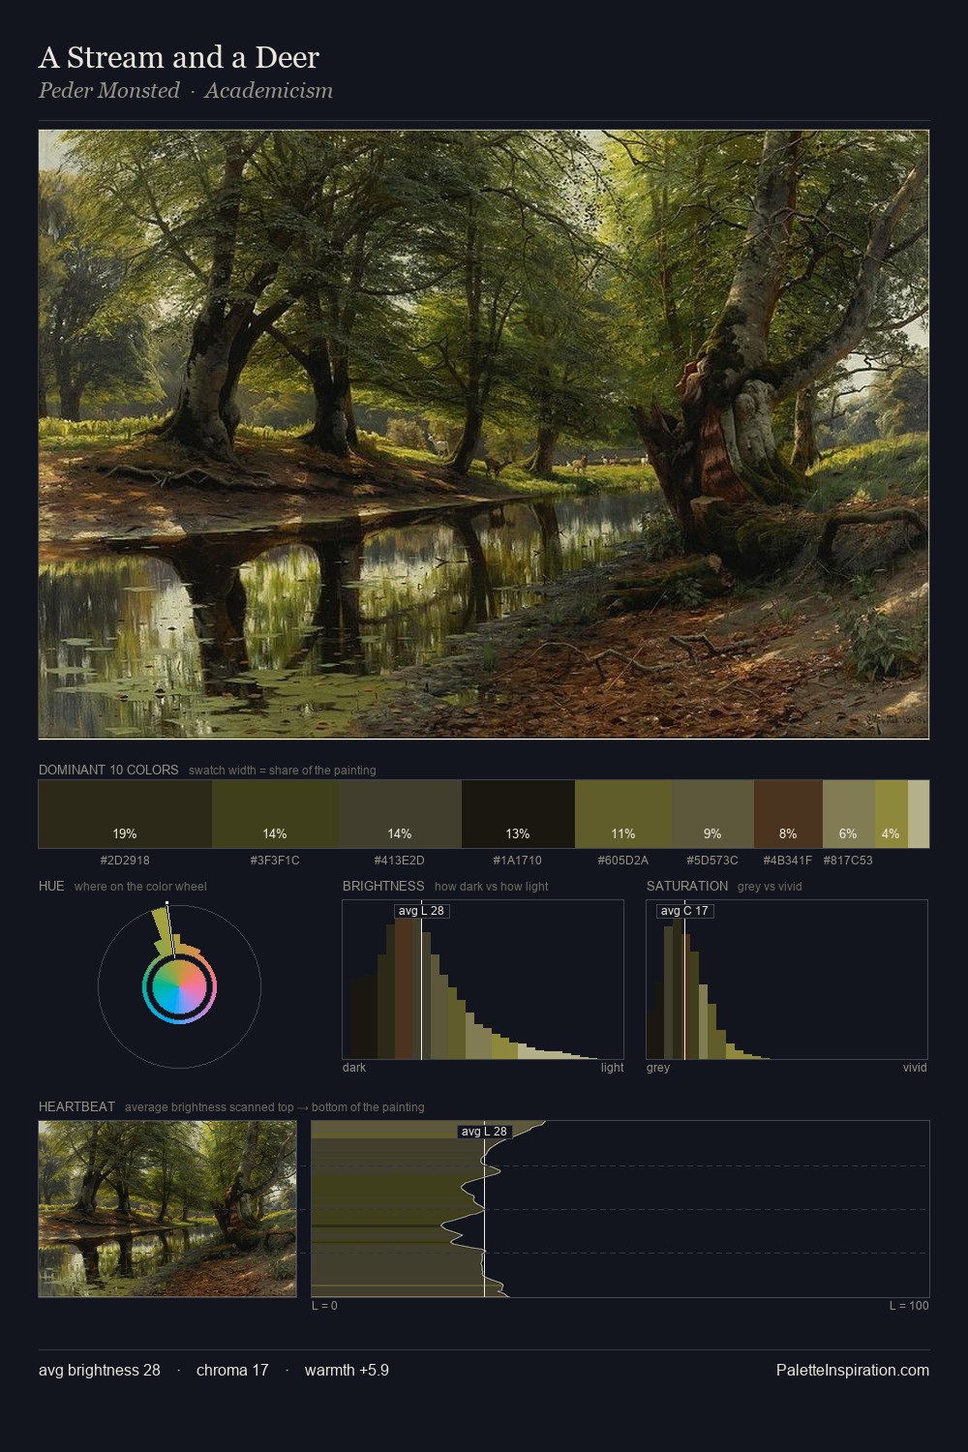Click the brightness histogram chart
The height and width of the screenshot is (1452, 968).
coord(483,980)
